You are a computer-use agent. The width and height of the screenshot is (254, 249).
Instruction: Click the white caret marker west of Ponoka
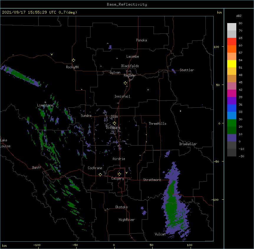[x=108, y=43]
